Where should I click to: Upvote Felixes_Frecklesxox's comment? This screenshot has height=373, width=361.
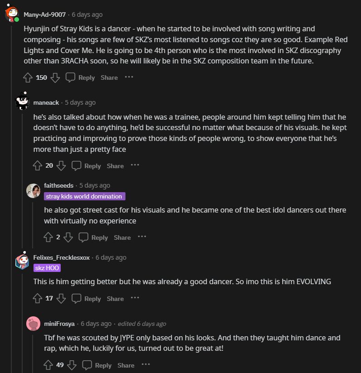coord(38,299)
